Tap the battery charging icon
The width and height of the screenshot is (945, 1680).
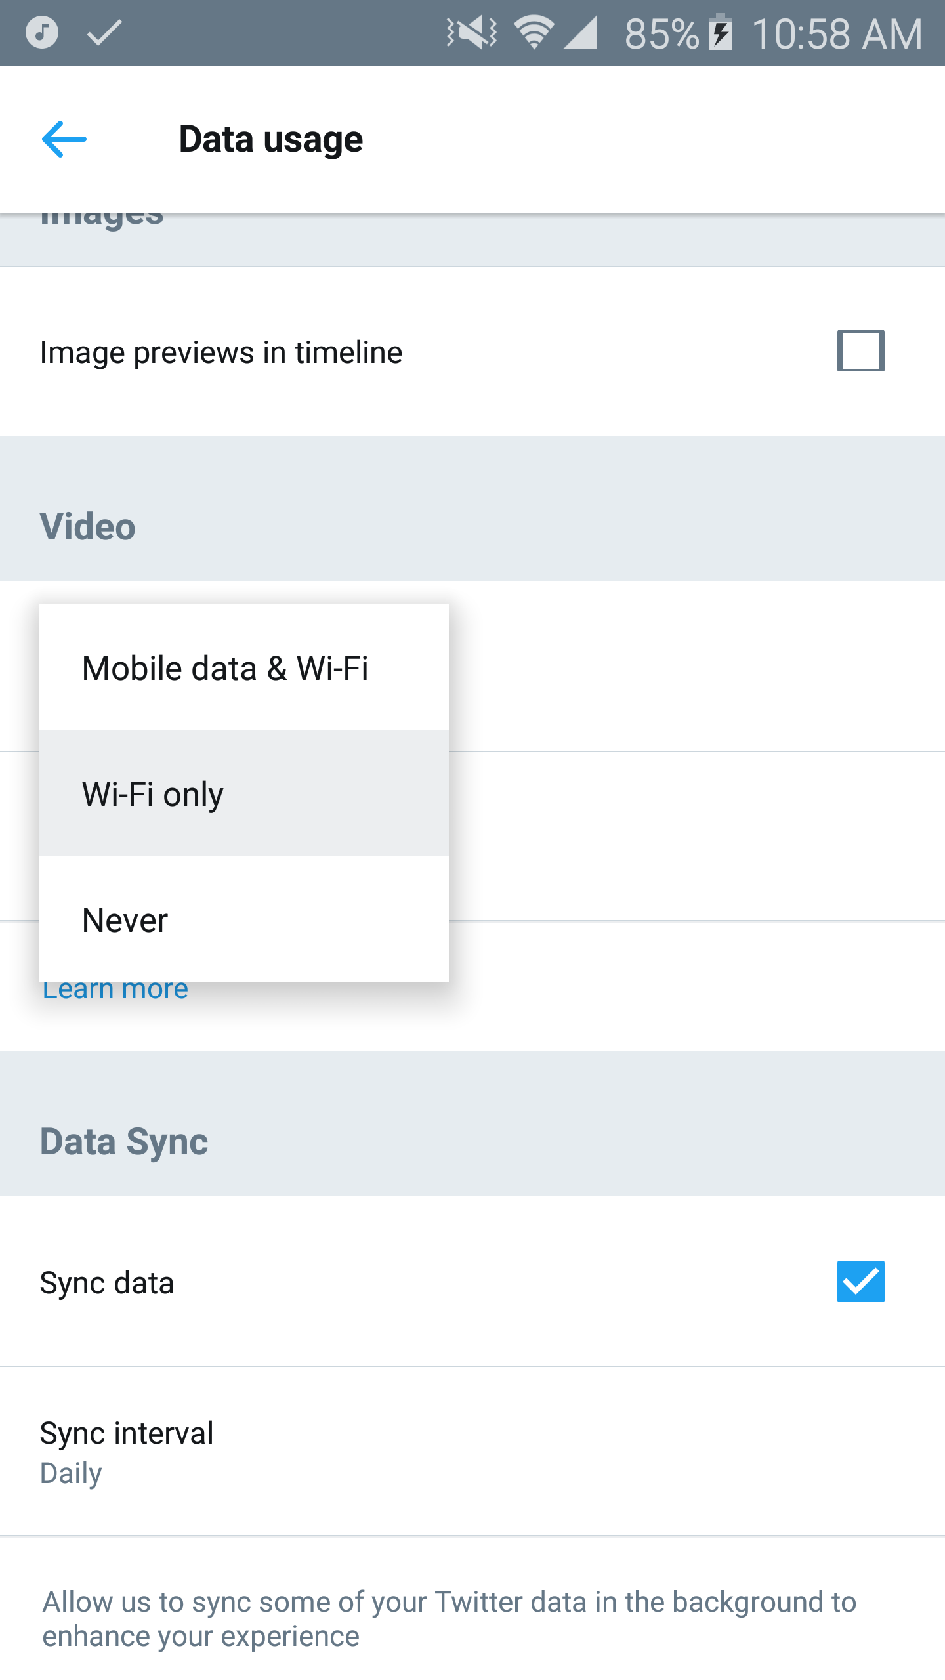tap(721, 32)
